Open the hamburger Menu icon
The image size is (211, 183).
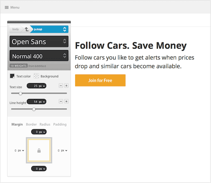7,8
